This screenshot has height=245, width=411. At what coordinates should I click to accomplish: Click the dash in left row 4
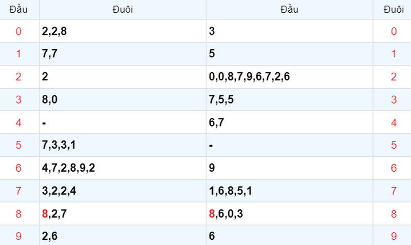tap(44, 122)
